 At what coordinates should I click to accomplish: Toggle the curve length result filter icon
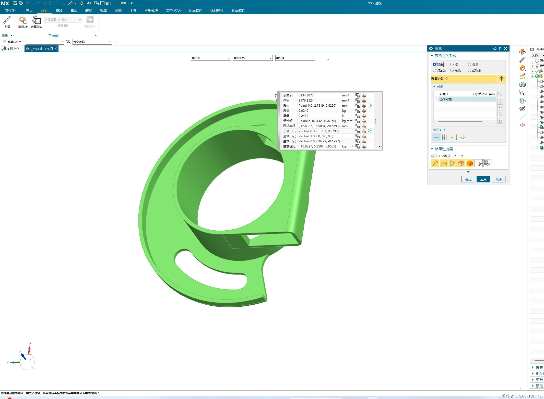pyautogui.click(x=444, y=163)
